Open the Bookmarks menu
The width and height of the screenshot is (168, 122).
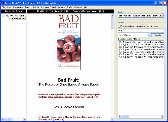tap(18, 7)
